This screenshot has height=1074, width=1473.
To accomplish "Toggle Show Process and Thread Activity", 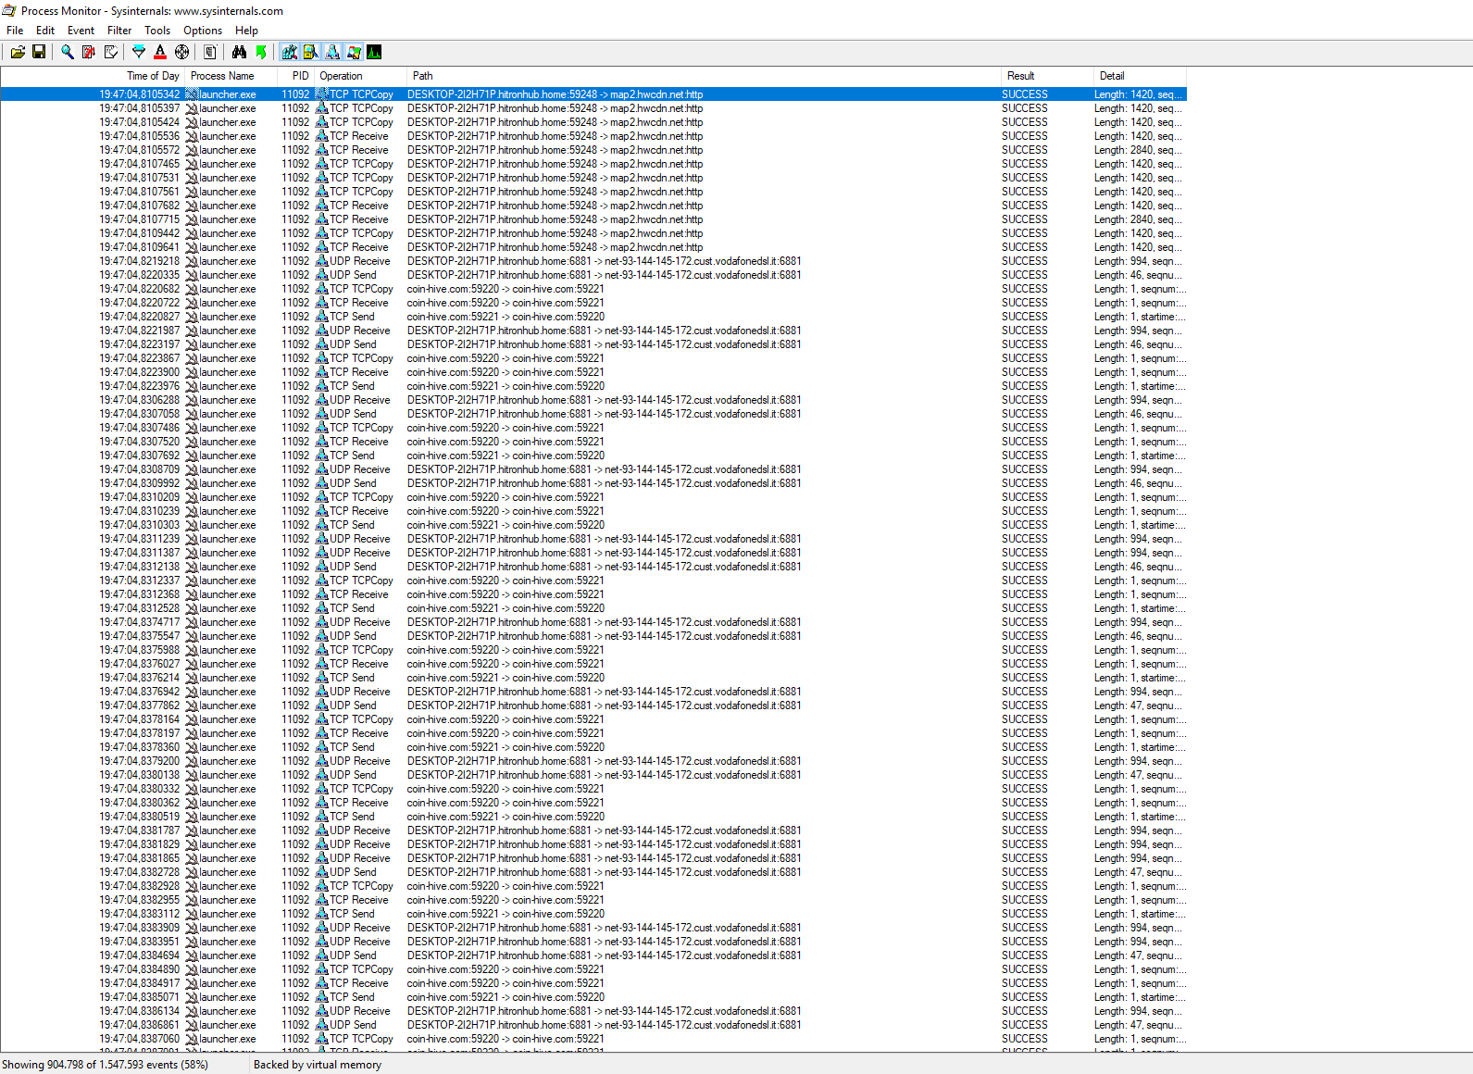I will click(x=354, y=52).
